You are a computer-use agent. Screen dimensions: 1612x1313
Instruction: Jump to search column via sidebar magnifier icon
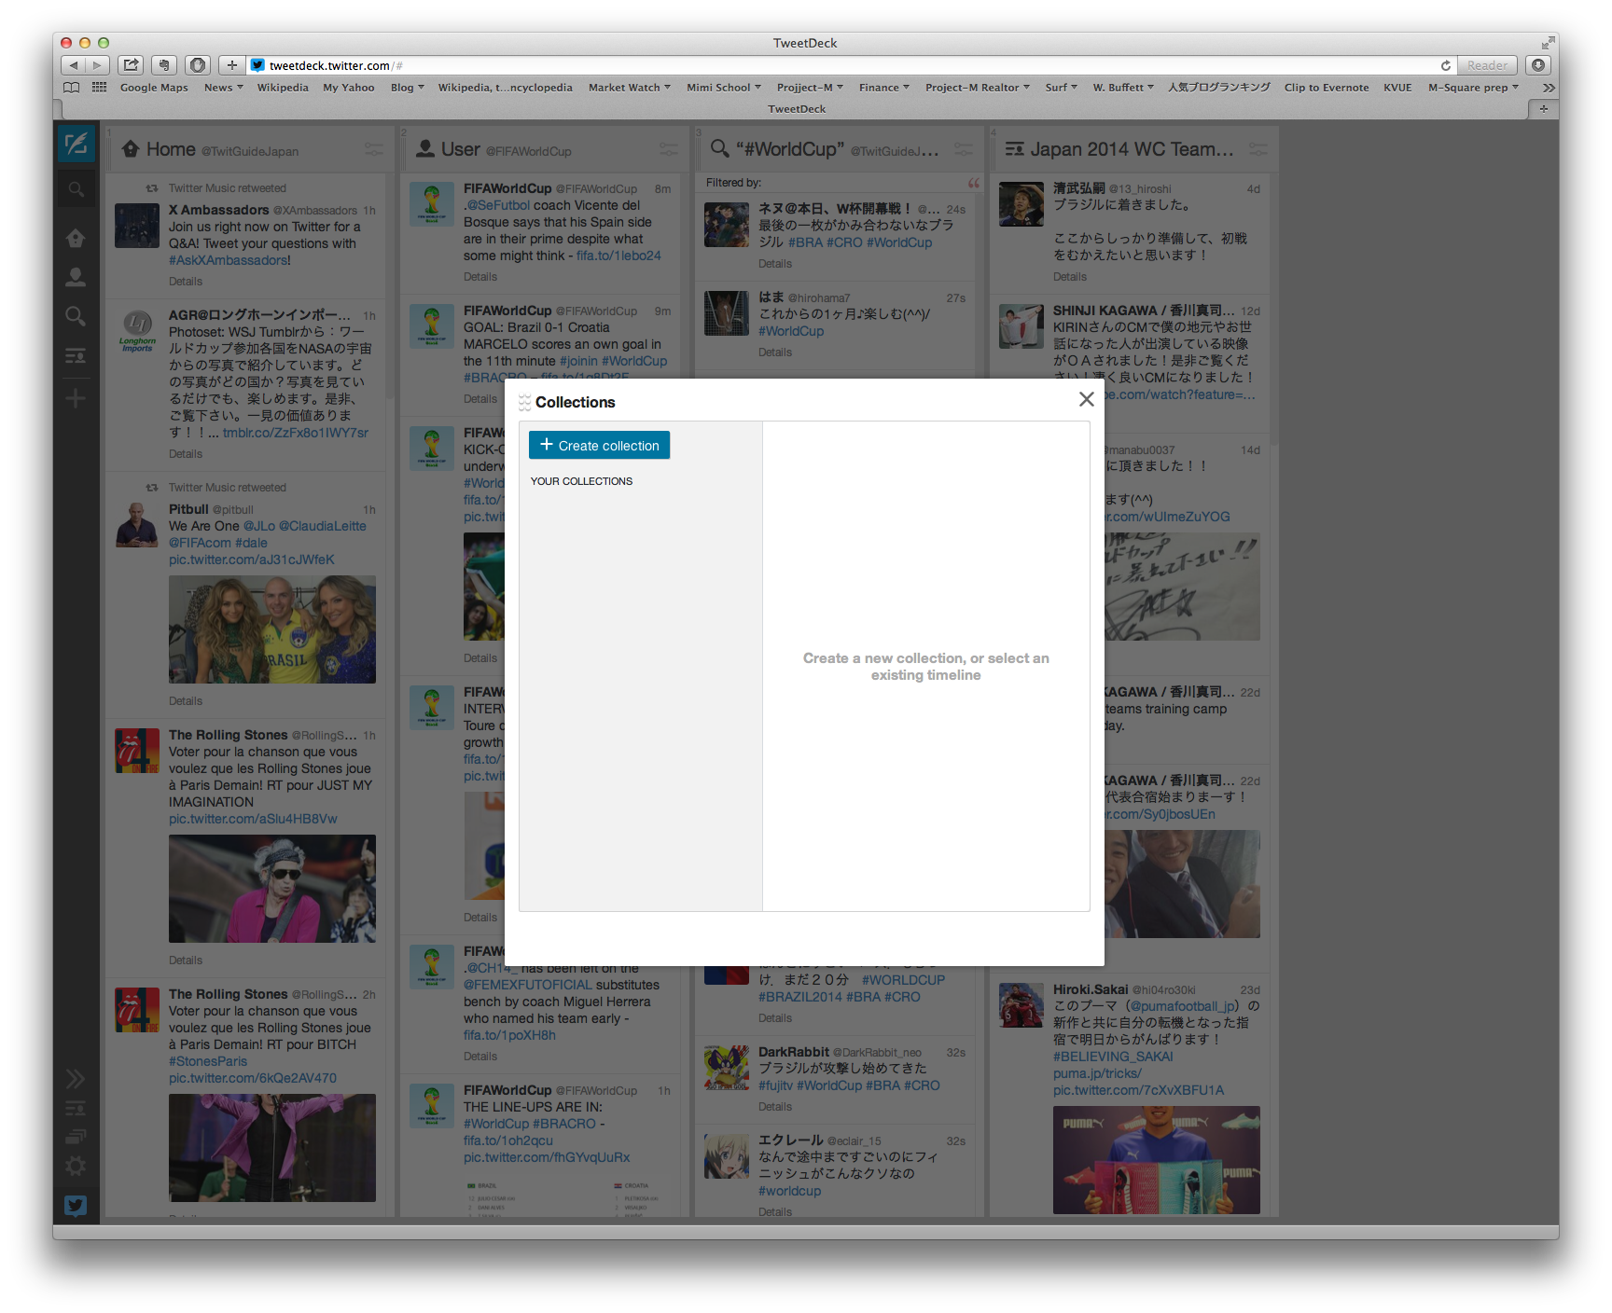tap(76, 316)
